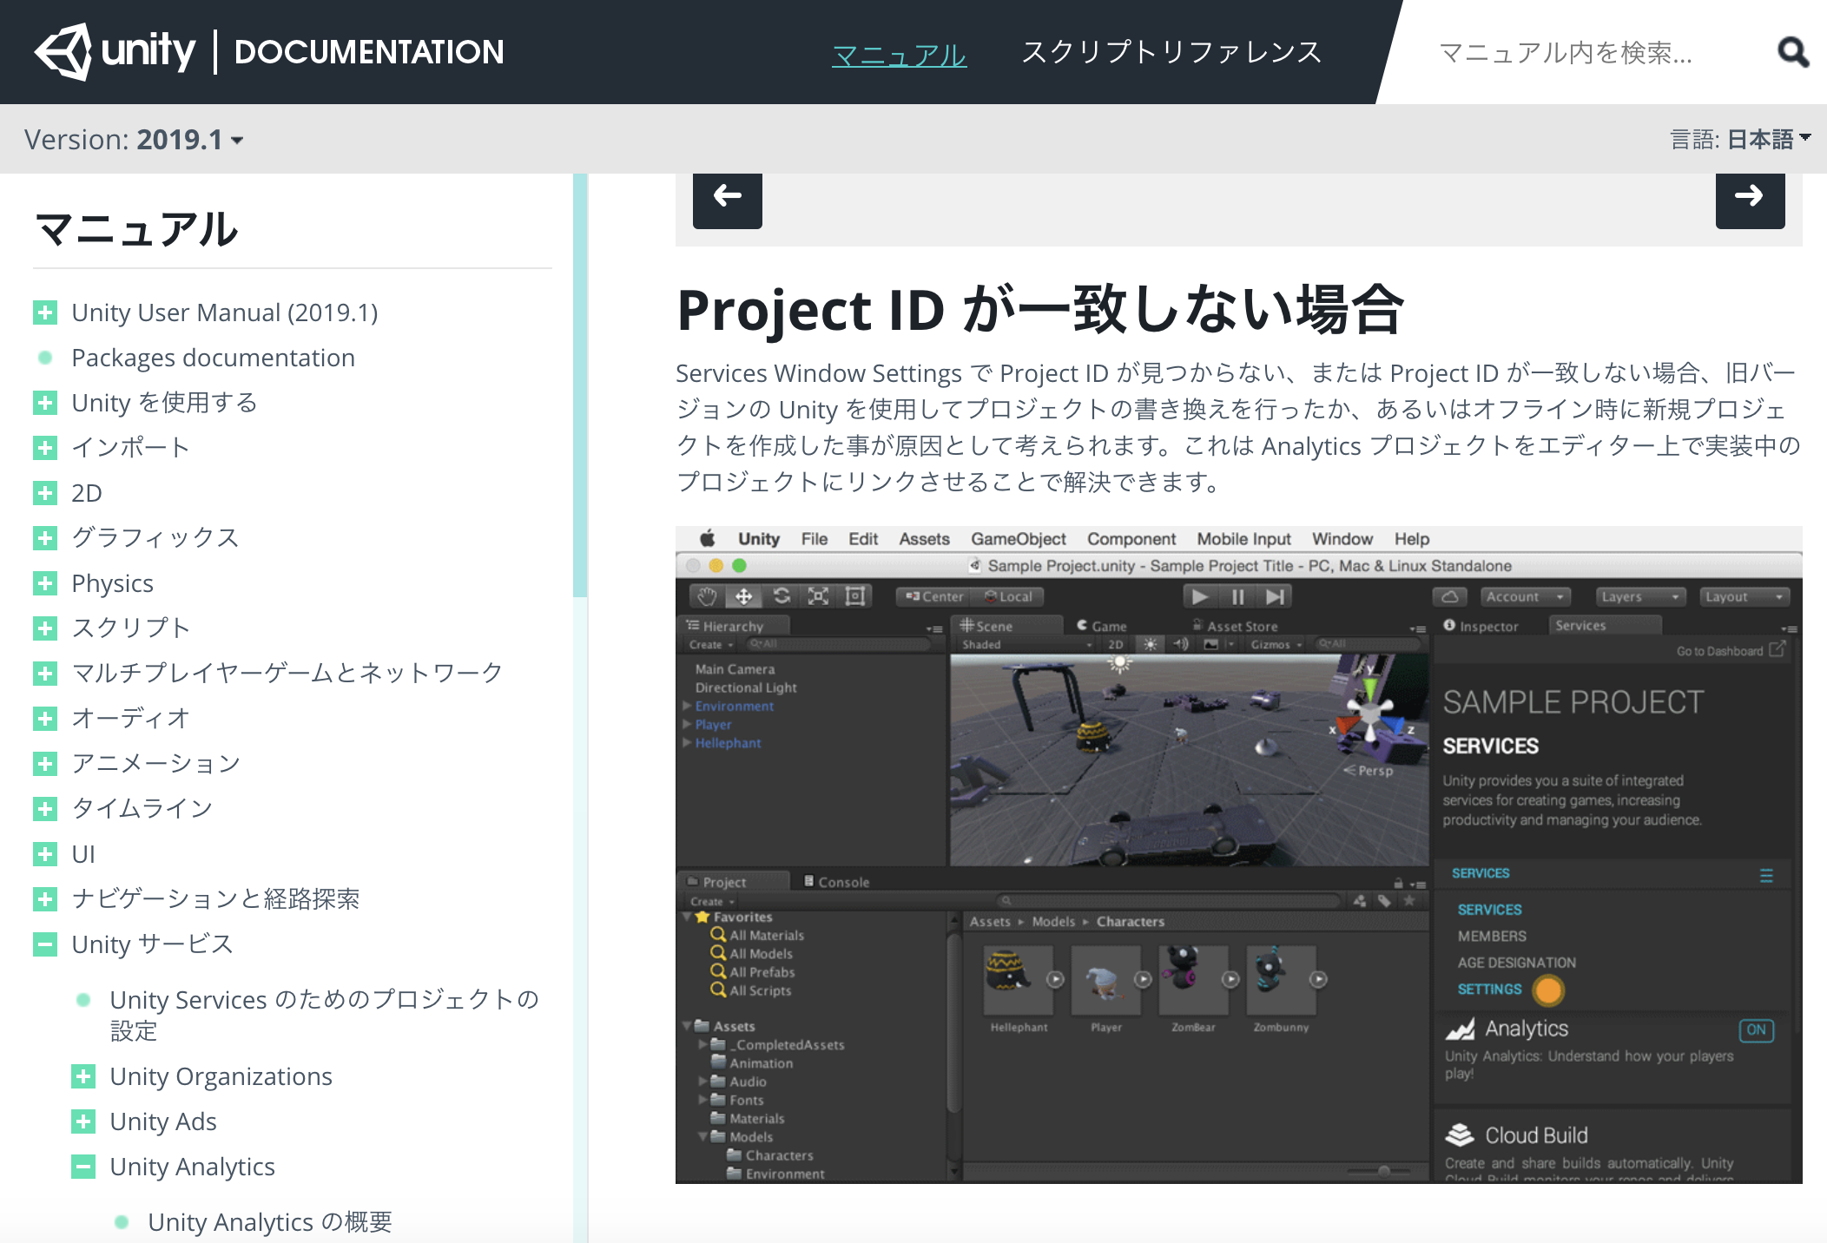Expand the アニメーション section
Viewport: 1827px width, 1243px height.
45,764
